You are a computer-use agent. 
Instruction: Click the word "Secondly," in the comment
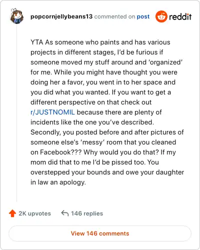(x=45, y=132)
